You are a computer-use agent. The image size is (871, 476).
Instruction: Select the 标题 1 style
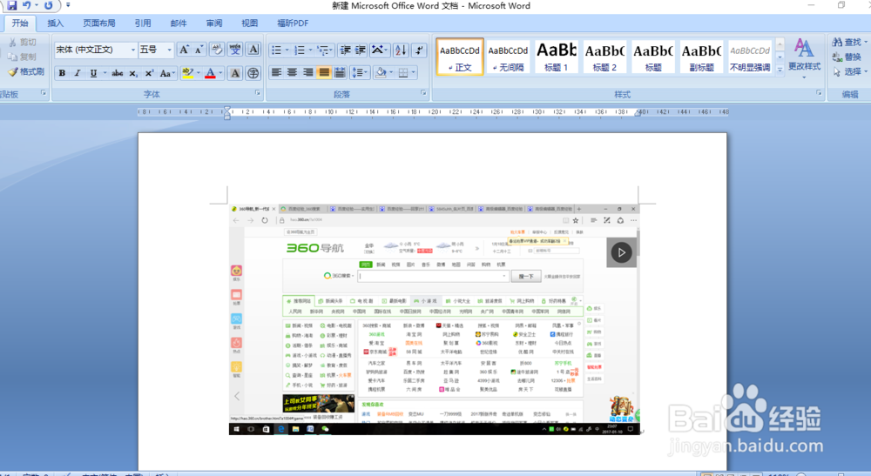coord(556,56)
